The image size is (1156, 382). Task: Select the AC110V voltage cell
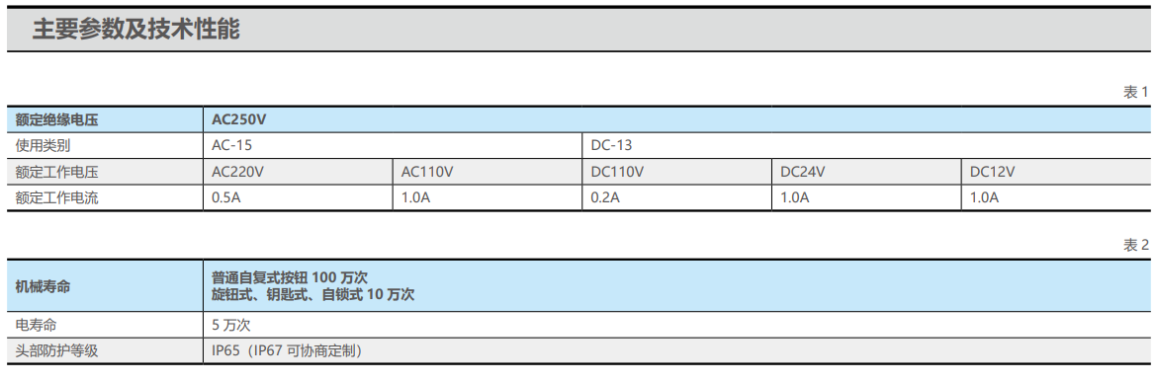[x=488, y=172]
